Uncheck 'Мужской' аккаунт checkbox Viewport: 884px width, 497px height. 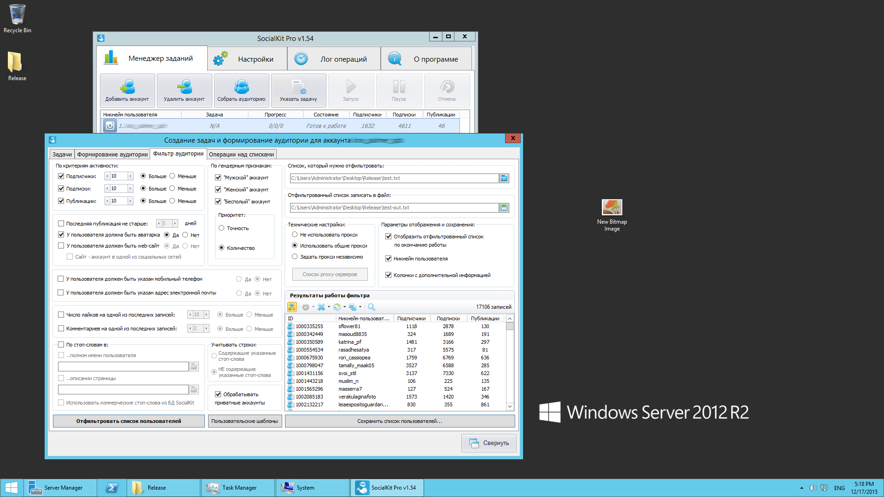click(x=218, y=178)
